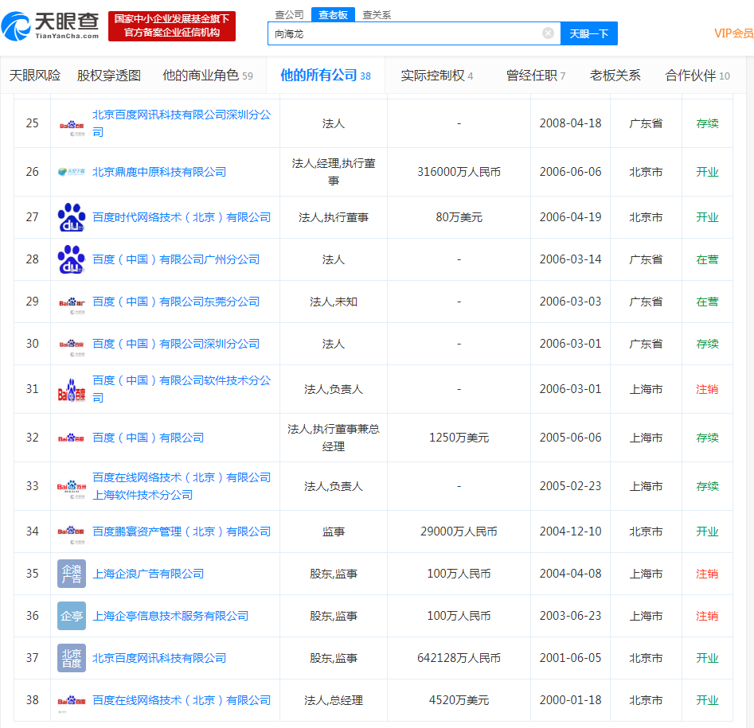The width and height of the screenshot is (754, 728).
Task: Select the 4520万美元 capital cell
Action: coord(459,700)
